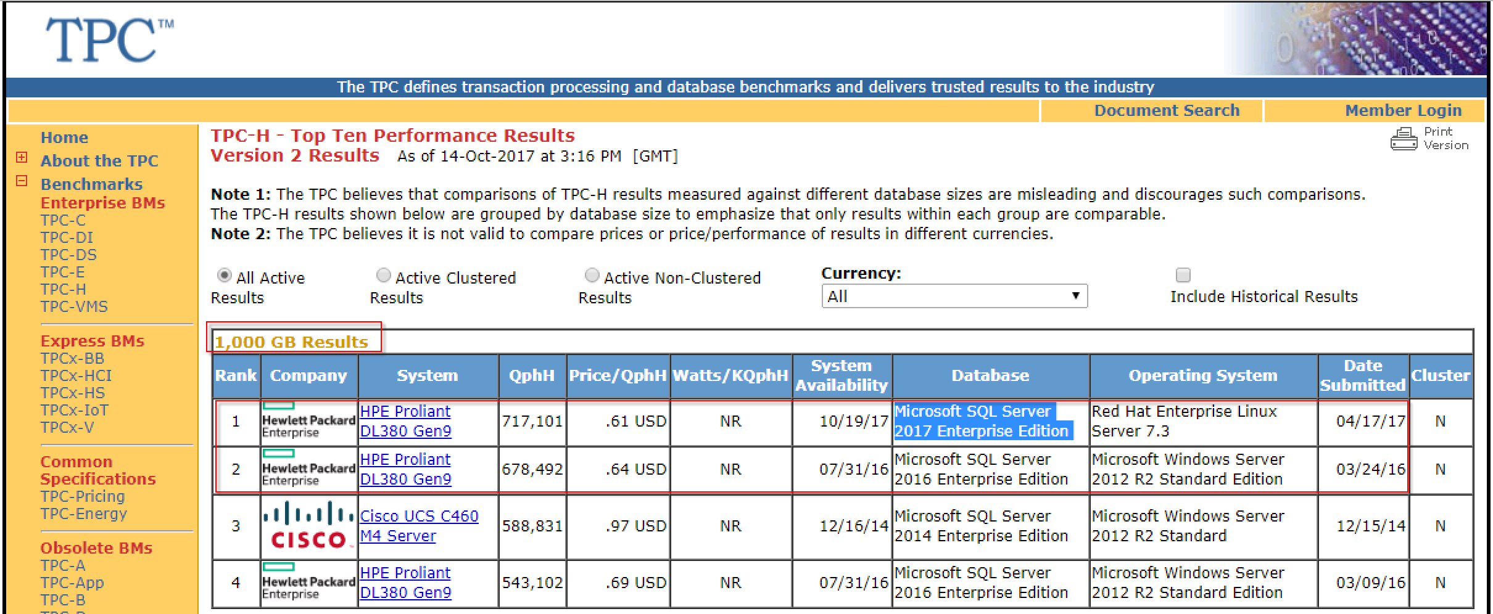Open HPE Proliant DL380 Gen9 link in rank 2

405,469
